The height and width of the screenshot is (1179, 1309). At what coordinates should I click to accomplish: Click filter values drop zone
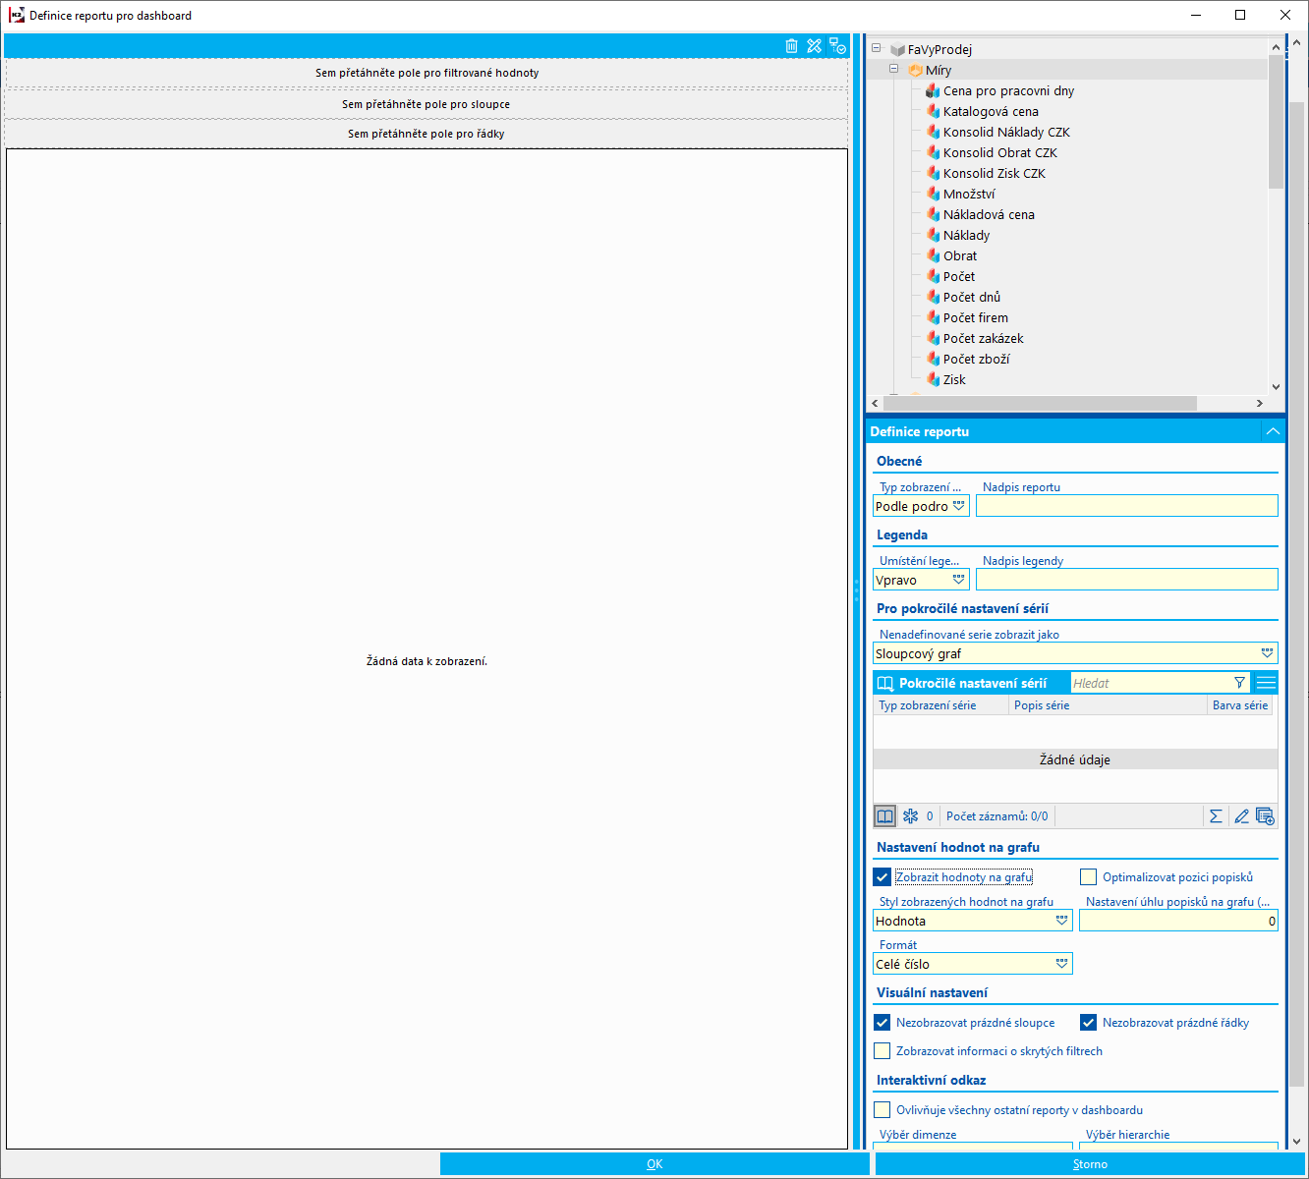[427, 73]
